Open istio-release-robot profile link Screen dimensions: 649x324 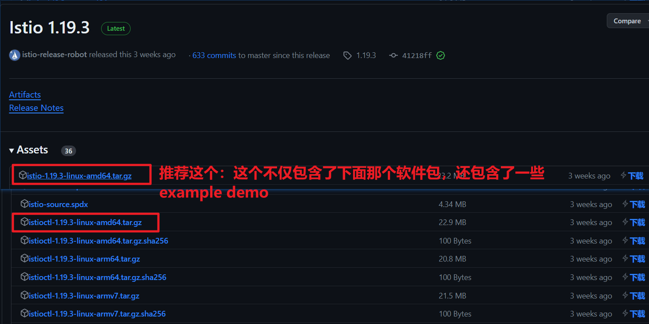click(x=55, y=55)
